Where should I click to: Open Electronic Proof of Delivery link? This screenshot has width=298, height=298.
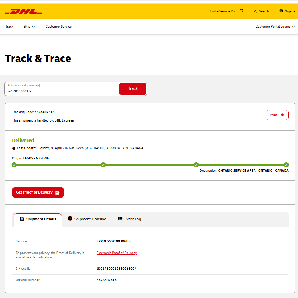pyautogui.click(x=117, y=253)
